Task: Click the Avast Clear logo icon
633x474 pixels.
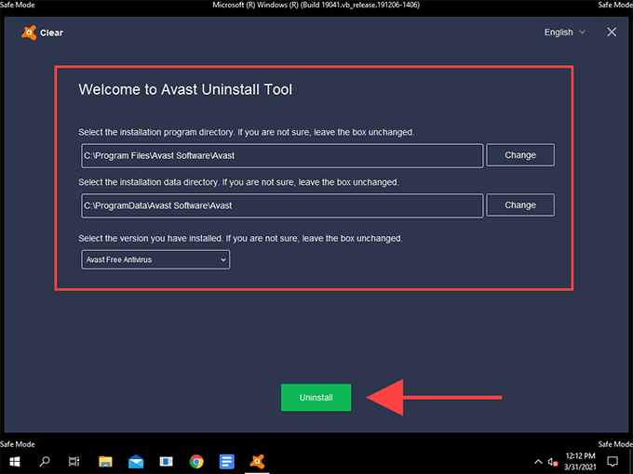Action: pyautogui.click(x=29, y=33)
